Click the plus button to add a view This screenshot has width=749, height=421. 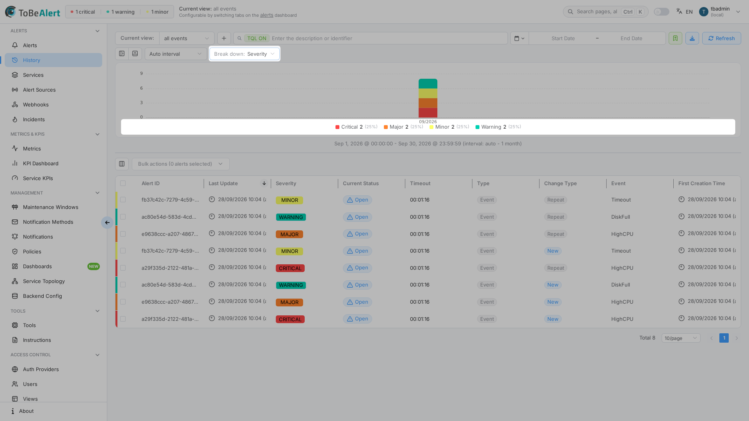(x=224, y=38)
